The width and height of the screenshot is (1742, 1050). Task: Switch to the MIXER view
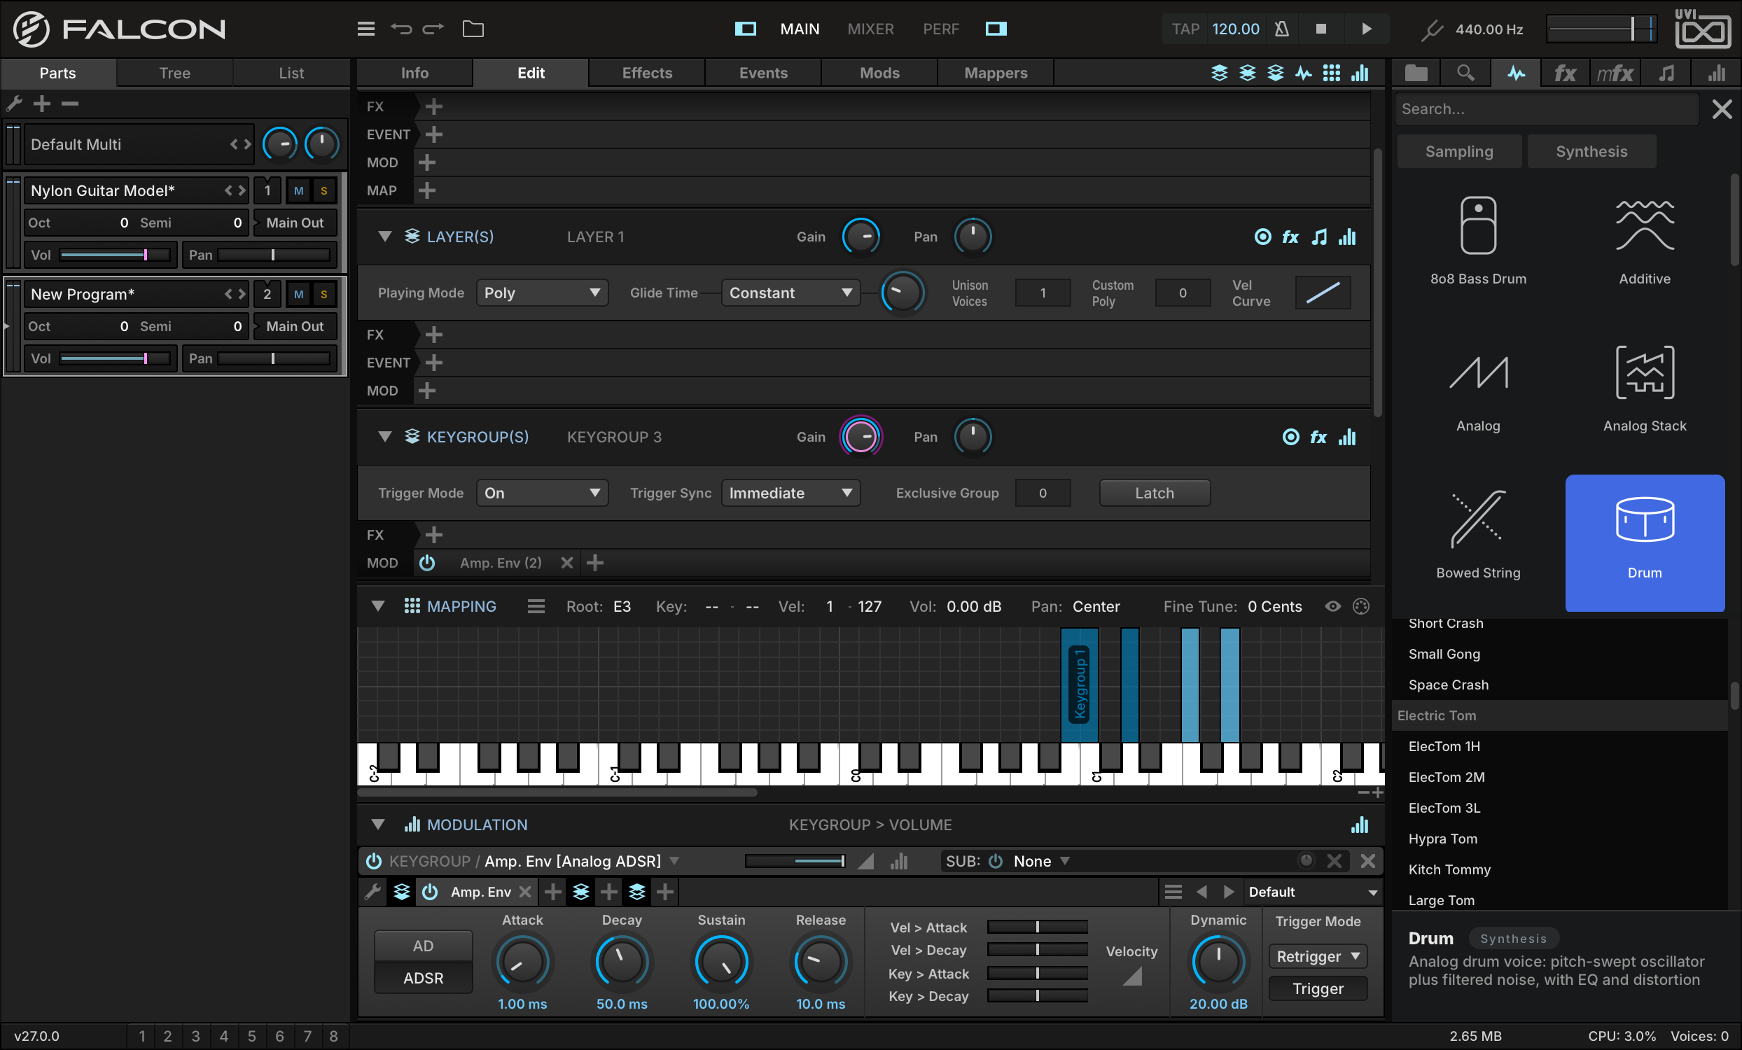pos(870,29)
